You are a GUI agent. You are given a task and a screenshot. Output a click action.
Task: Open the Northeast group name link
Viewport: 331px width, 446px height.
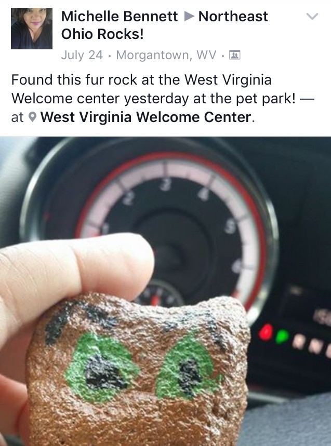coord(233,16)
